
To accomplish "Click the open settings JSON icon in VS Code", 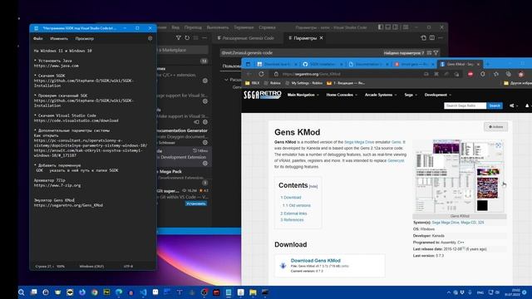I will 423,38.
